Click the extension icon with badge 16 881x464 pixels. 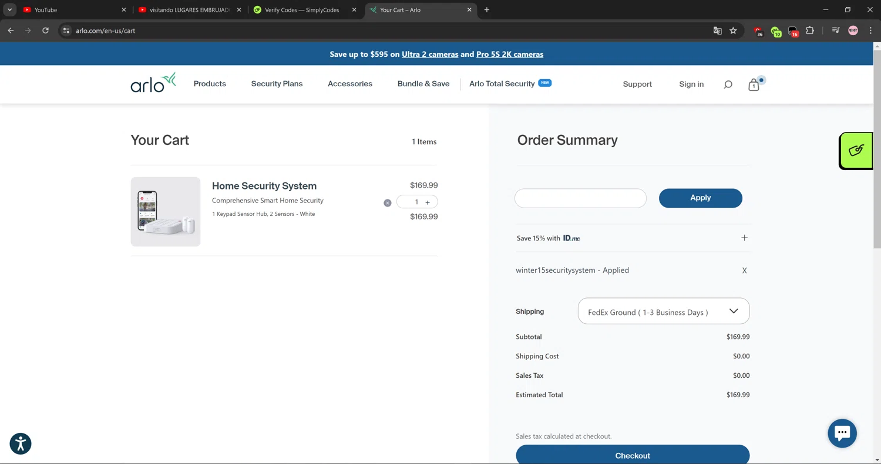793,31
